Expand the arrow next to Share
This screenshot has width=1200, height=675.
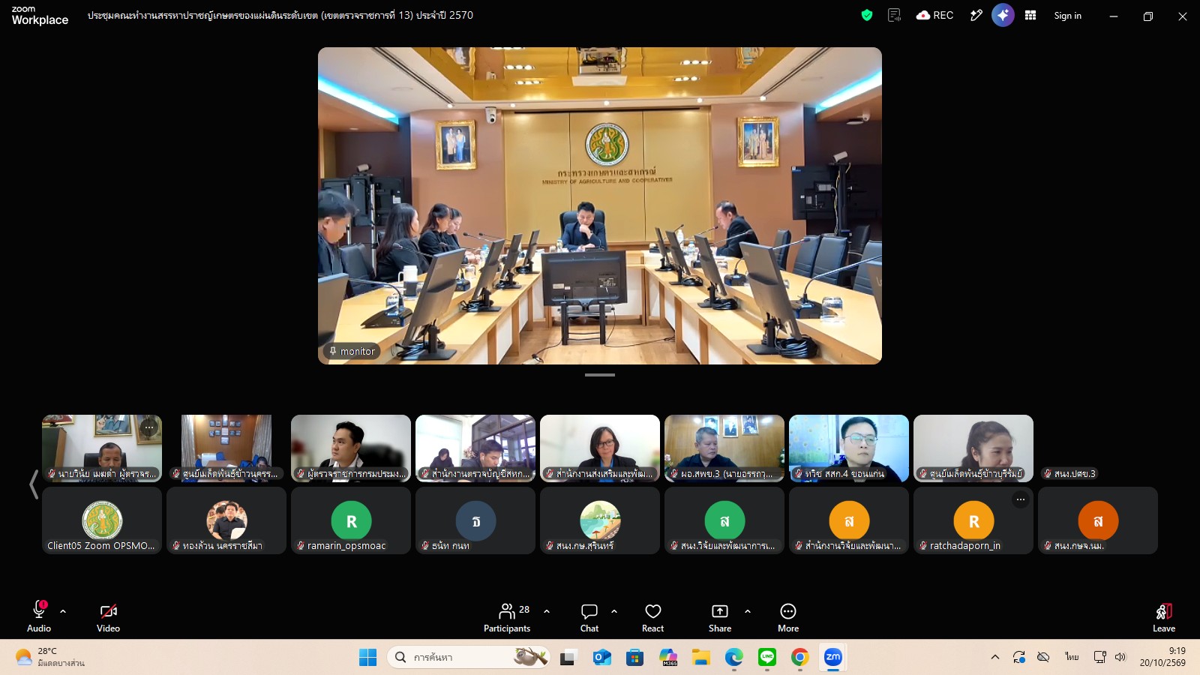748,611
